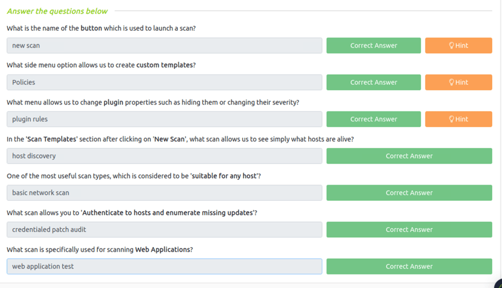The image size is (502, 288).
Task: Click Correct Answer button beside 'host discovery'
Action: (x=409, y=156)
